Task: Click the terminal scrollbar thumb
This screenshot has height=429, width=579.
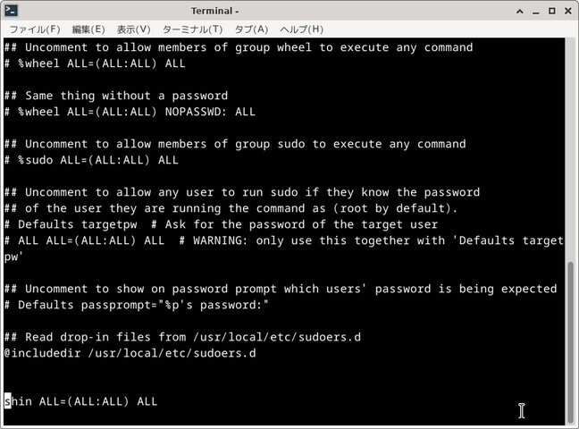Action: [x=572, y=340]
